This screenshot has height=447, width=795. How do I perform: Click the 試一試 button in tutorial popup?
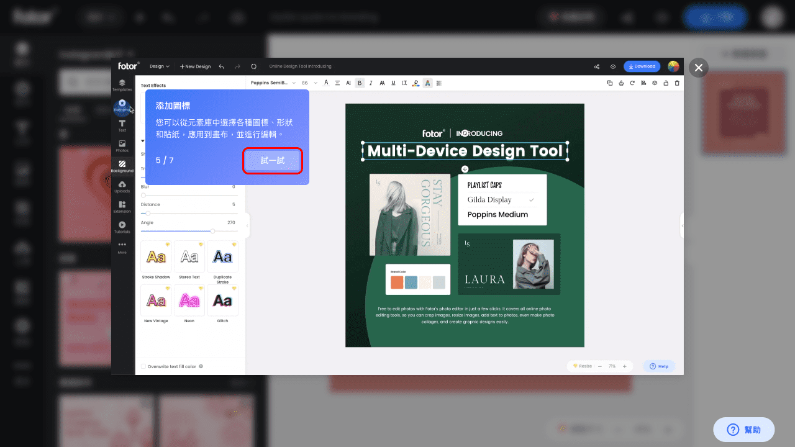273,161
